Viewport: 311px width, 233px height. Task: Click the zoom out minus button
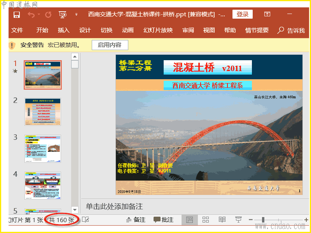click(251, 219)
